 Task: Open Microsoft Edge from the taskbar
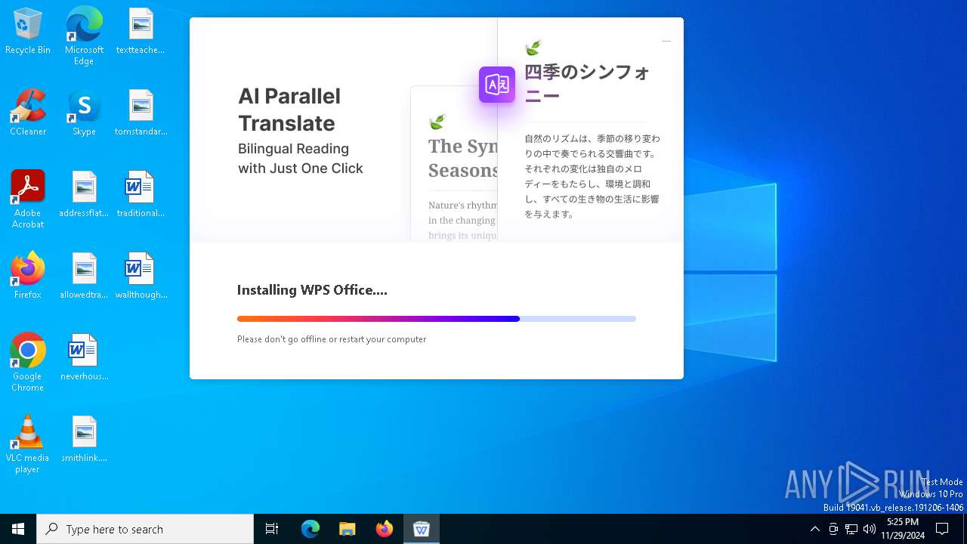click(310, 529)
